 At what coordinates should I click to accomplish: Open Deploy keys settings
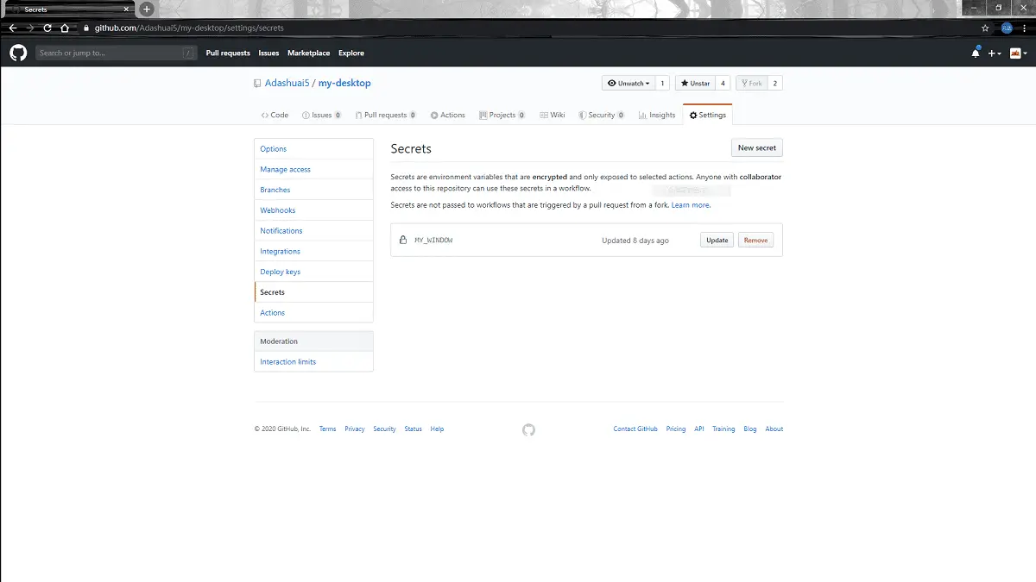tap(314, 272)
